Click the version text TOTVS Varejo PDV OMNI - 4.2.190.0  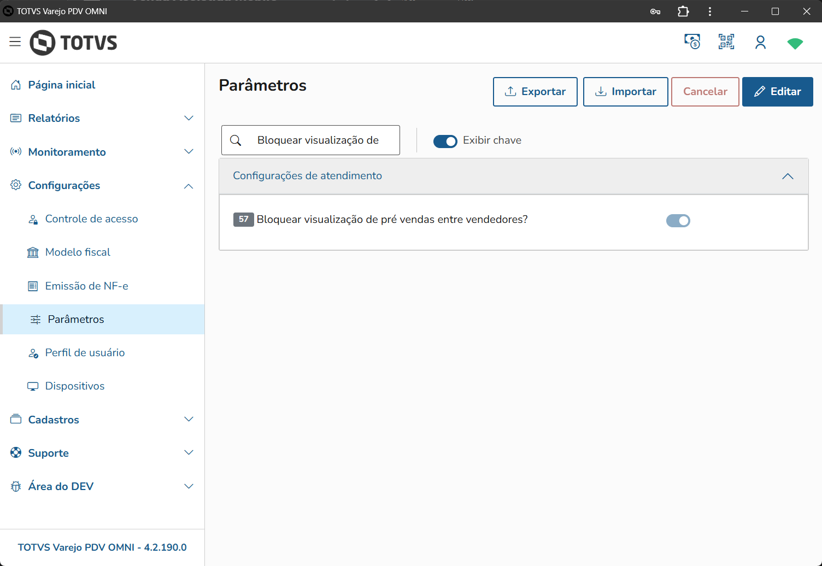point(102,547)
